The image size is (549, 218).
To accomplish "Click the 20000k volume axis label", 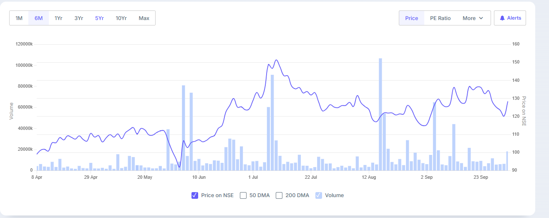I will (25, 150).
